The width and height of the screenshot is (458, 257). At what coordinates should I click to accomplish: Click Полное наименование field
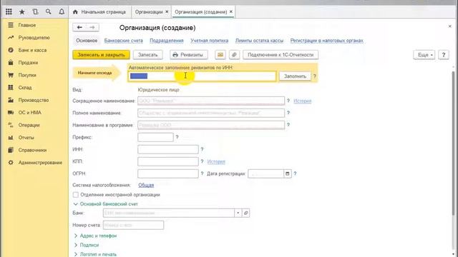click(x=211, y=113)
